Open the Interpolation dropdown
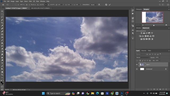 (x=94, y=5)
